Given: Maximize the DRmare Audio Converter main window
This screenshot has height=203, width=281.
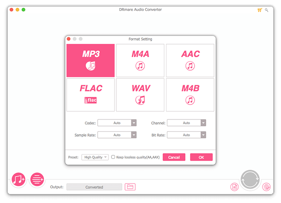Looking at the screenshot, I should pyautogui.click(x=23, y=10).
